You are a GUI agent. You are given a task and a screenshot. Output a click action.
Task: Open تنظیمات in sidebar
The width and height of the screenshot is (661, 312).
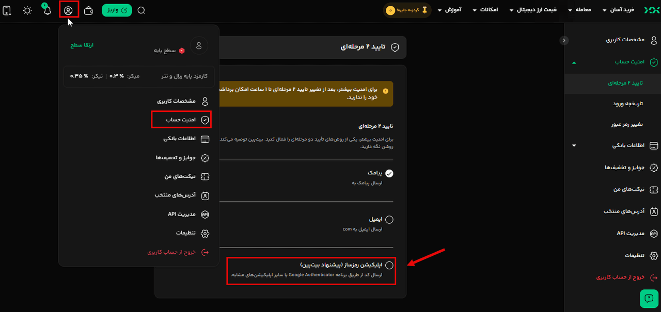640,255
